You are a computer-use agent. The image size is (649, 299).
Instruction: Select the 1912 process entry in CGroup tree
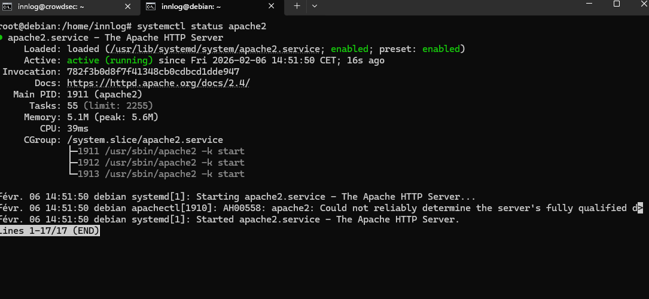(x=162, y=163)
